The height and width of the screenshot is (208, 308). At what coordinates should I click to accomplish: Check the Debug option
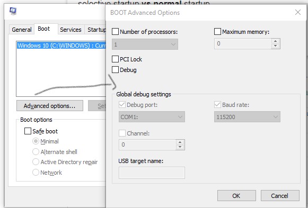(115, 69)
